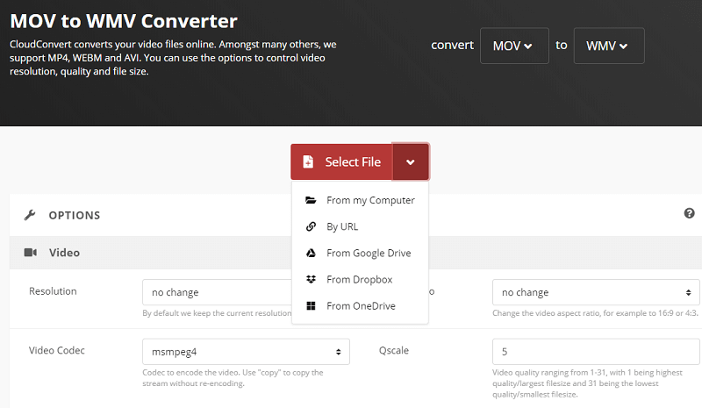
Task: Collapse the Select File dropdown arrow
Action: [411, 162]
